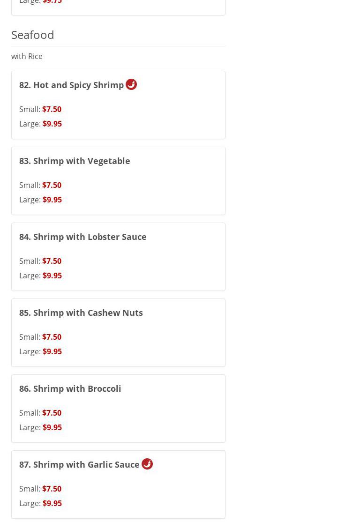Choose the 85. Shrimp with Cashew Nuts item
361x522 pixels.
81,313
